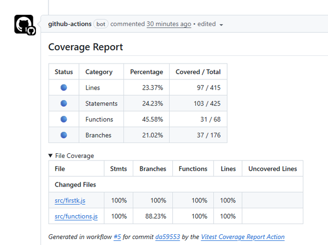
Task: Click the Changed Files row label
Action: 75,185
